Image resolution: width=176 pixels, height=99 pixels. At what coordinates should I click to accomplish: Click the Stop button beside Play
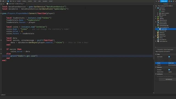pyautogui.click(x=11, y=1)
